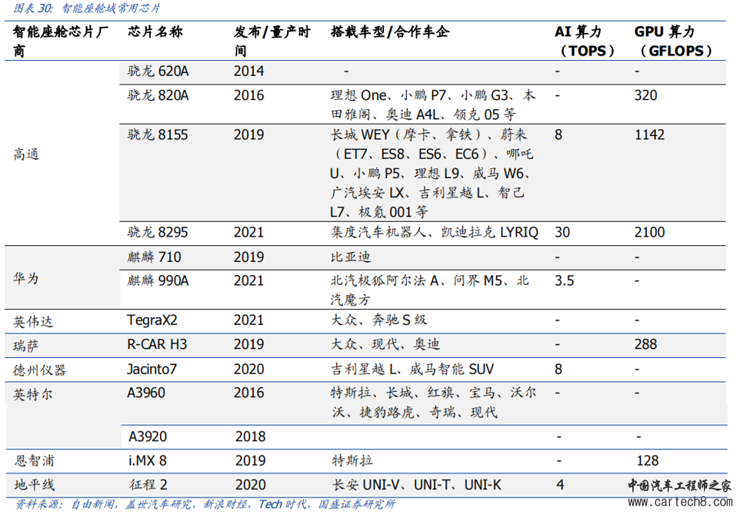Screen dimensions: 740x514
Task: Click the column header 'GPU 算力 (GFLOPS)'
Action: coord(673,41)
